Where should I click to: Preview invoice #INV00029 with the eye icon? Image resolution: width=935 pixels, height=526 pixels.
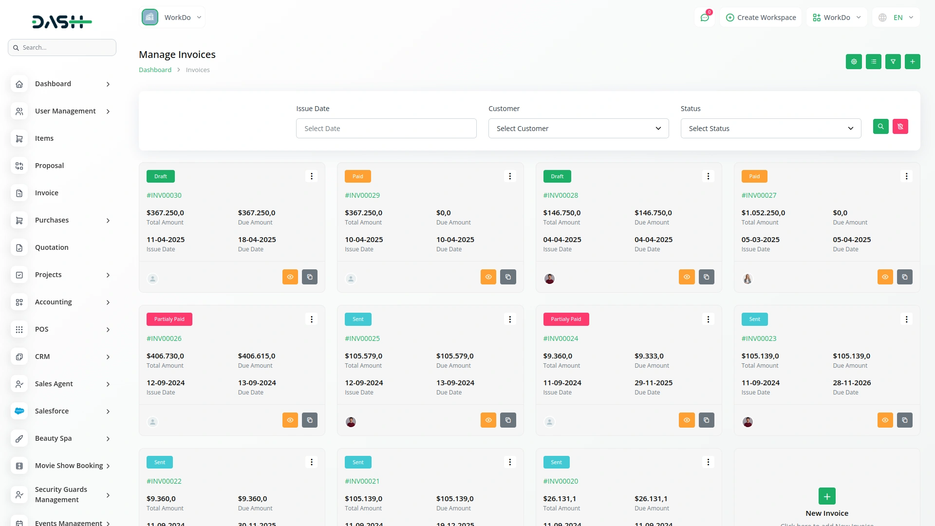(488, 277)
